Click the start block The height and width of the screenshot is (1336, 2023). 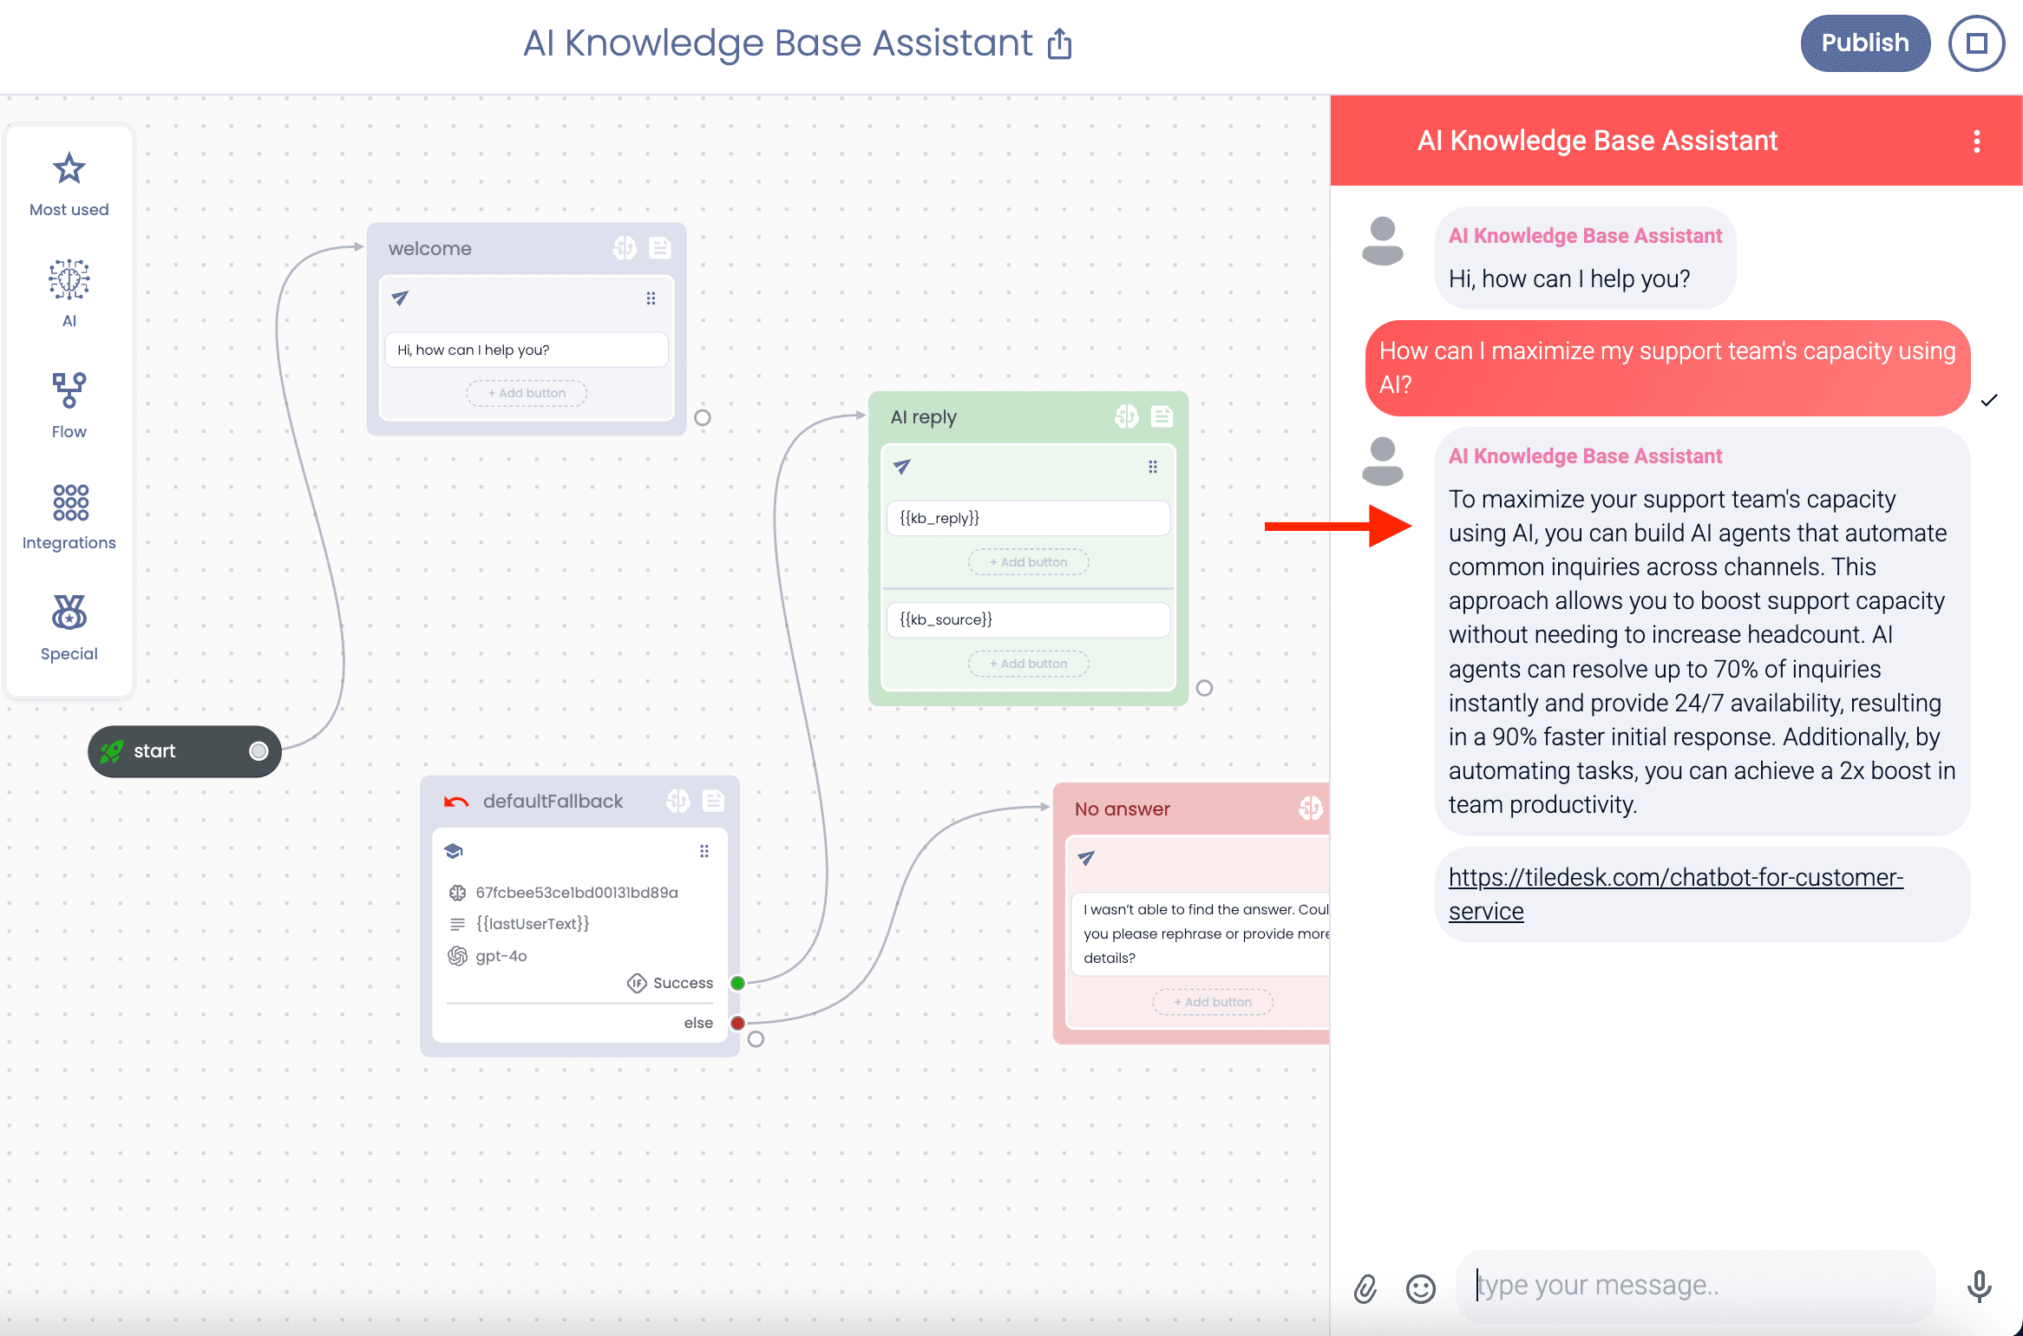click(x=185, y=751)
